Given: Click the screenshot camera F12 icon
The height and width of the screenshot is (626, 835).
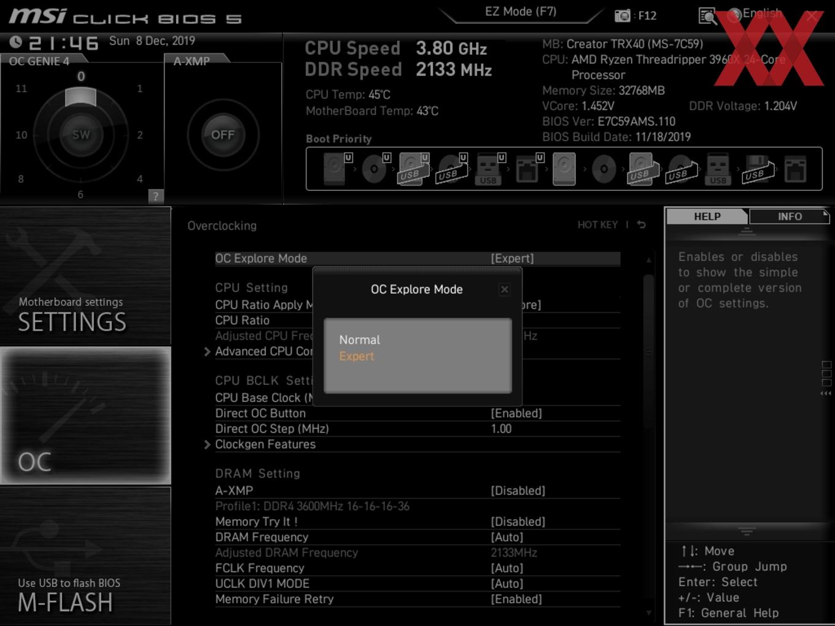Looking at the screenshot, I should (622, 16).
